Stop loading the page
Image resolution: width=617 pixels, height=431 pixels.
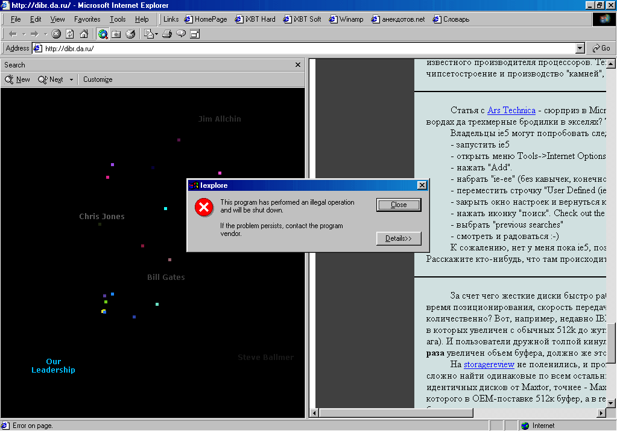click(56, 34)
